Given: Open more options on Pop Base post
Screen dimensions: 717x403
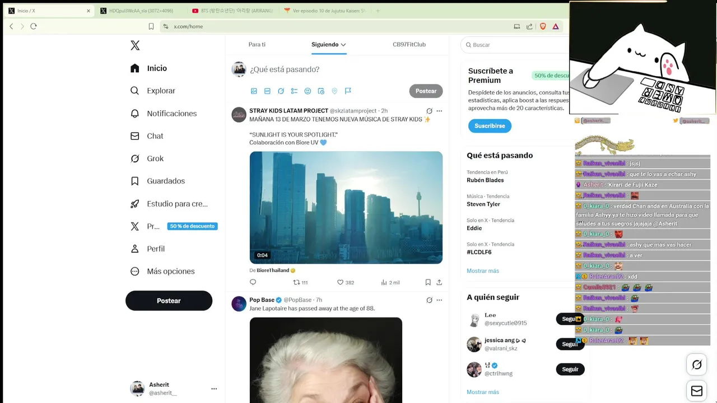Looking at the screenshot, I should [439, 300].
